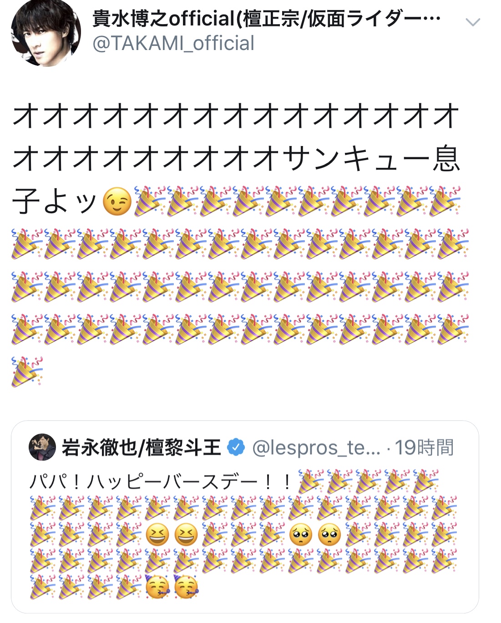Image resolution: width=501 pixels, height=623 pixels.
Task: Open the @lespros_te... handle in quote
Action: point(316,448)
